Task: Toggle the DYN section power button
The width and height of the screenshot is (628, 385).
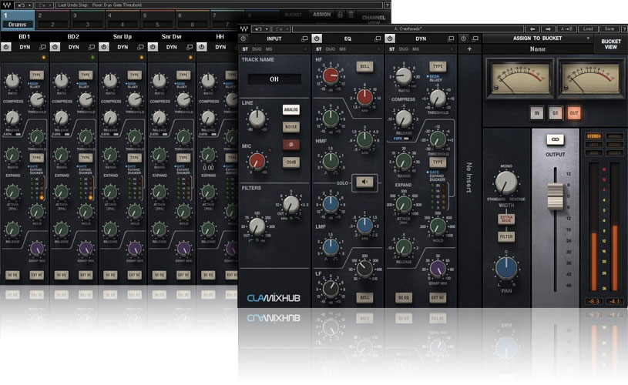Action: [x=391, y=38]
